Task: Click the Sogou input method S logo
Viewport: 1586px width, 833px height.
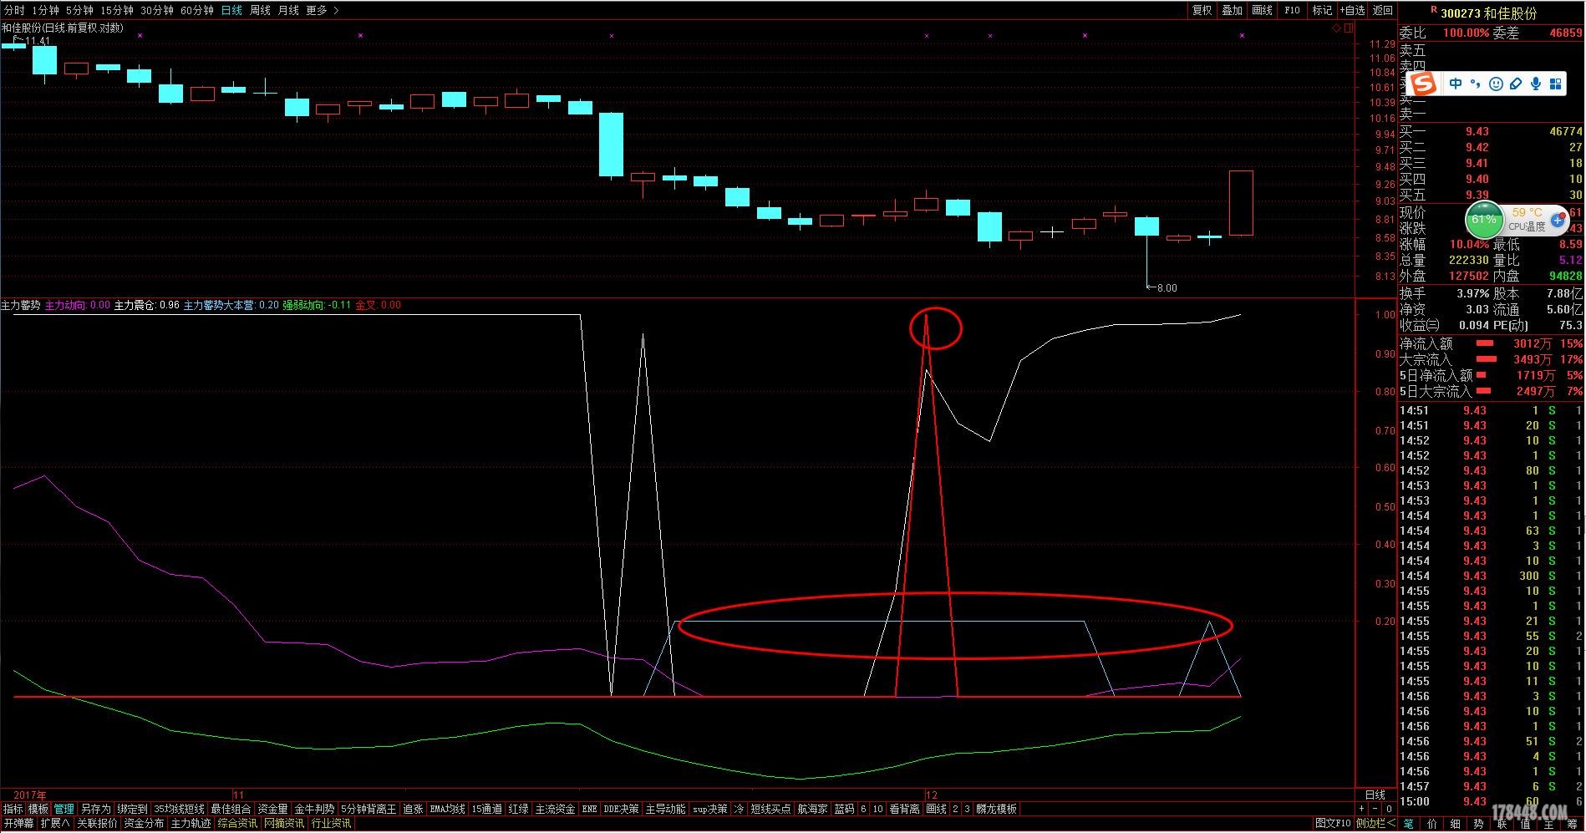Action: coord(1423,84)
